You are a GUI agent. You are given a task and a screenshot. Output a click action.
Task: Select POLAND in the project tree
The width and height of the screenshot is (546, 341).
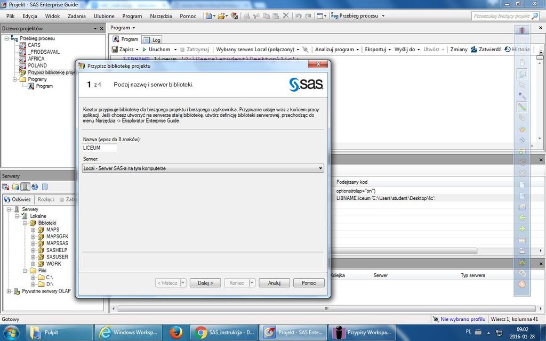[x=37, y=66]
